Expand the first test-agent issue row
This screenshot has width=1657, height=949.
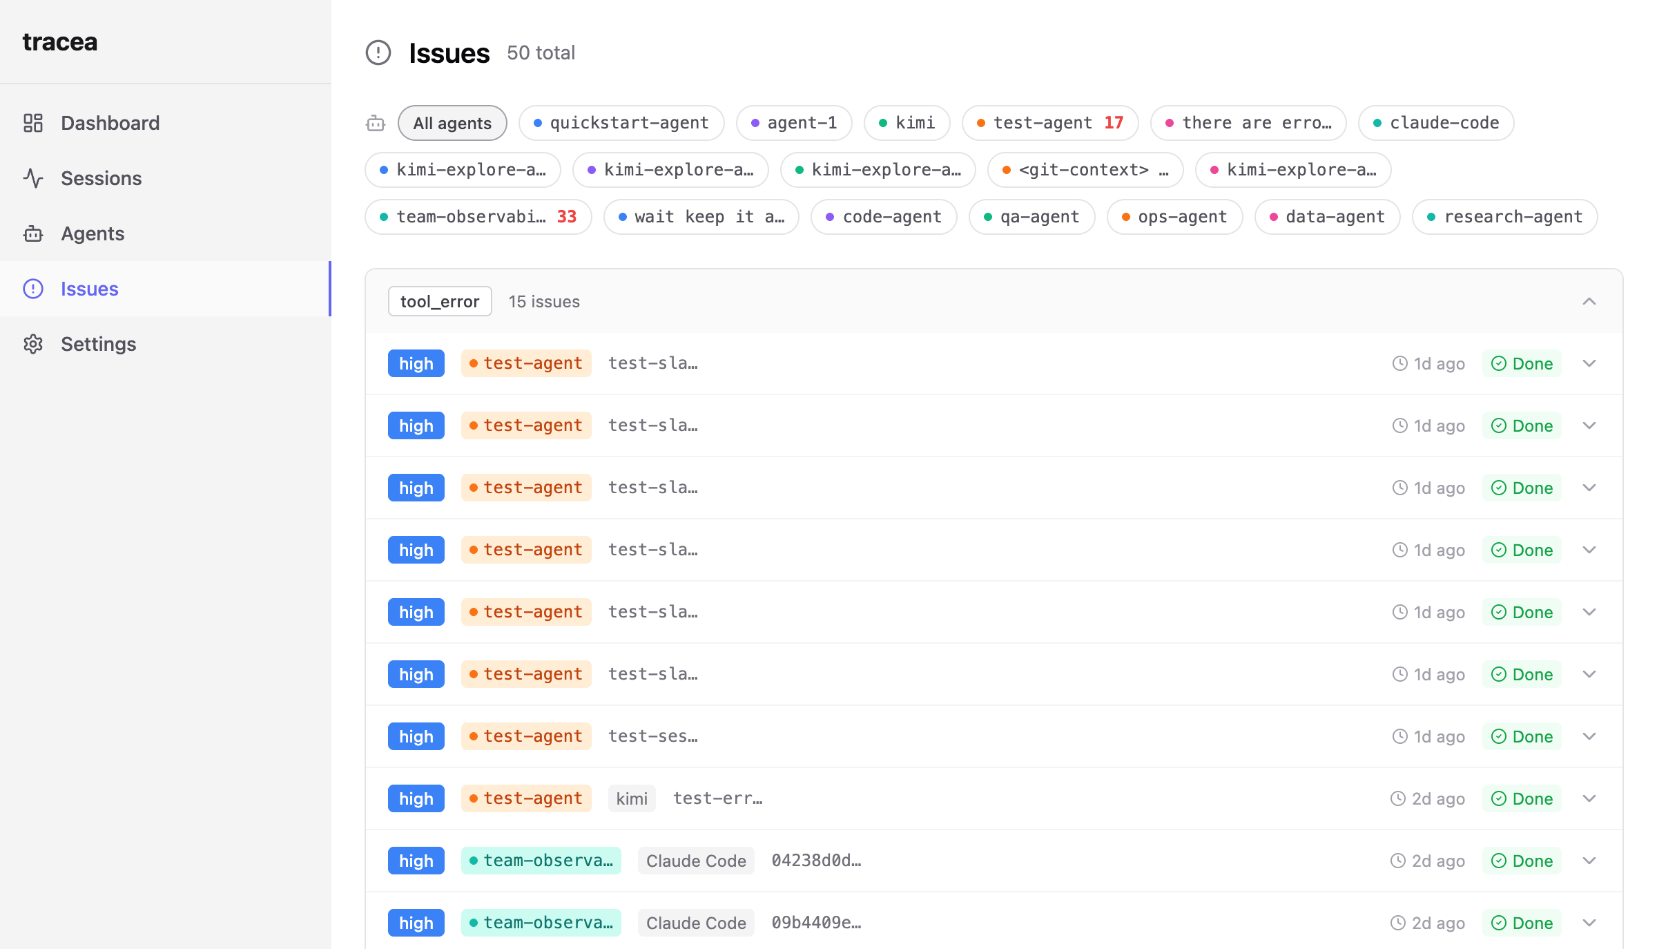point(1589,363)
